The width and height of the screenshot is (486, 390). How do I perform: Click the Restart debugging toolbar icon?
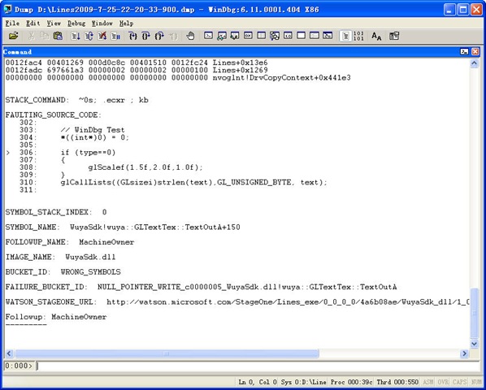pos(89,36)
